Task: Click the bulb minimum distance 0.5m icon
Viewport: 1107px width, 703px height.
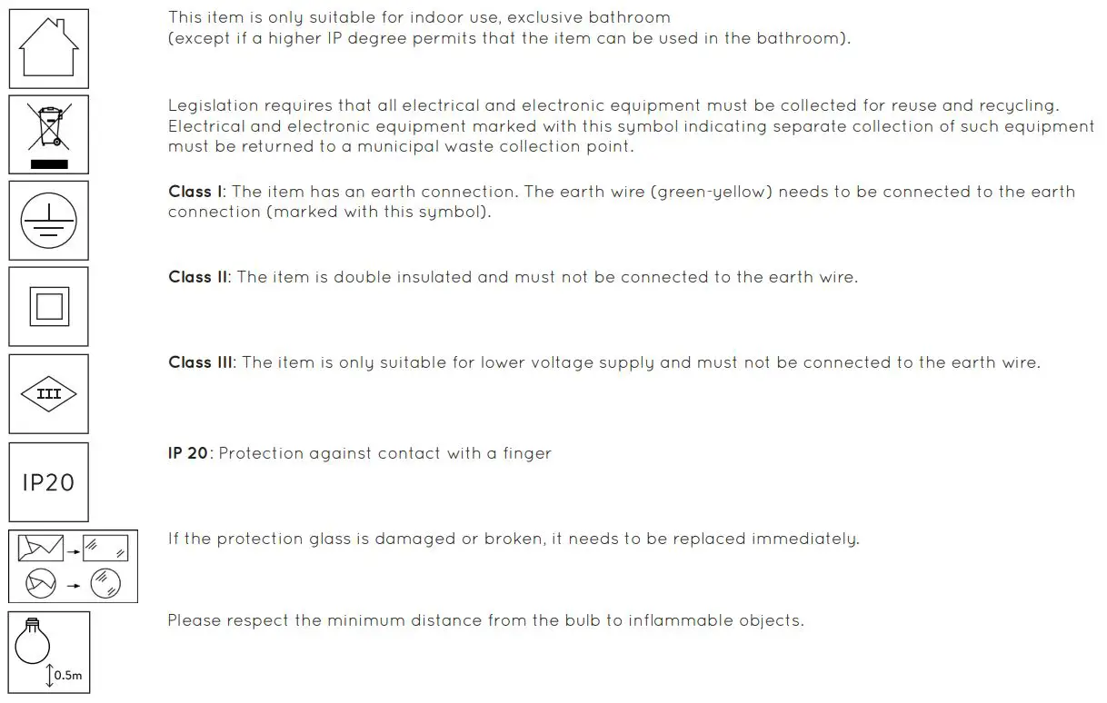Action: (x=49, y=652)
